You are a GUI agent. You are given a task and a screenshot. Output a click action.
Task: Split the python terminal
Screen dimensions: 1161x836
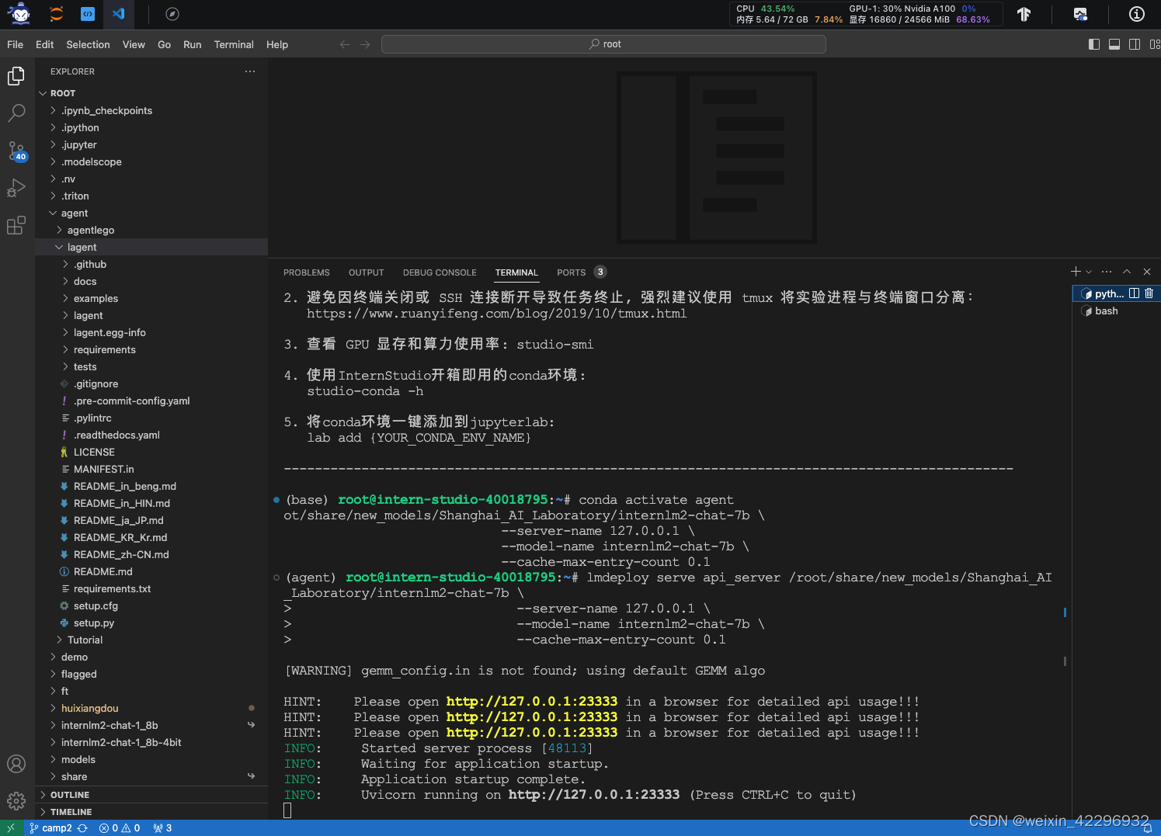tap(1135, 293)
